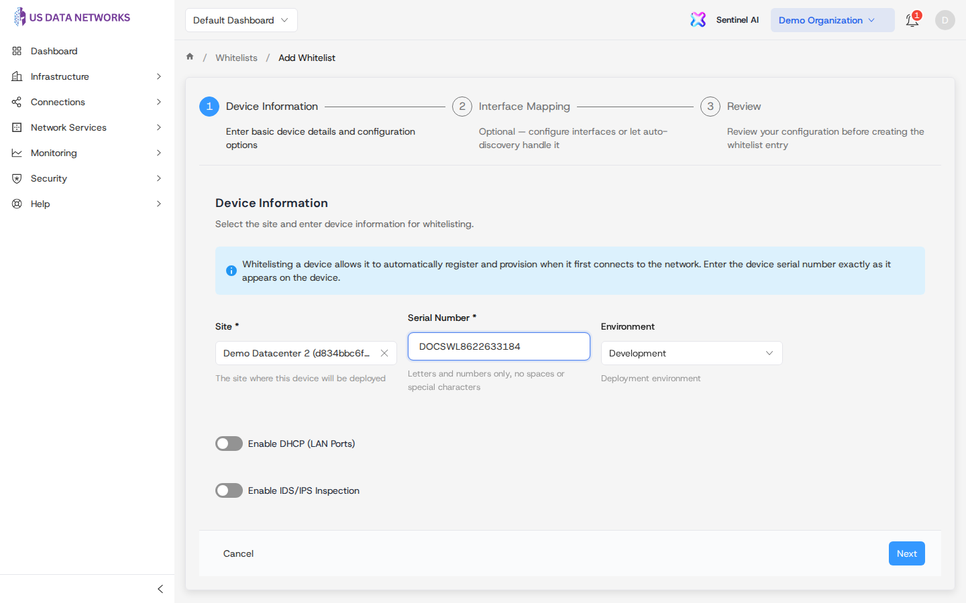Click the US Data Networks logo
966x603 pixels.
tap(72, 17)
